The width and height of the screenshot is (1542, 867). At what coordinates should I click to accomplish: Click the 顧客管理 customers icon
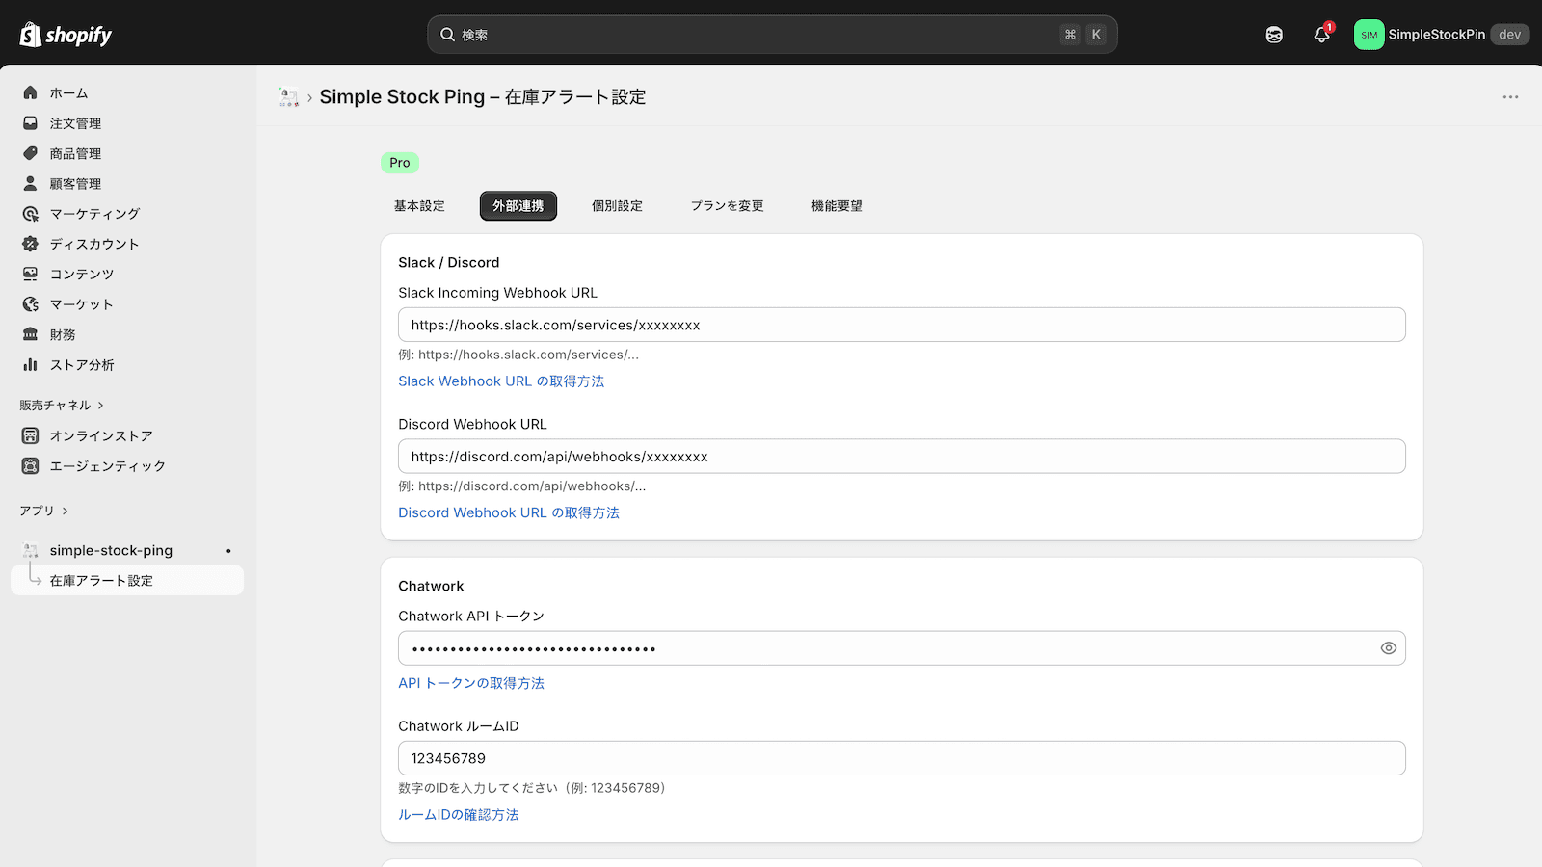[31, 183]
